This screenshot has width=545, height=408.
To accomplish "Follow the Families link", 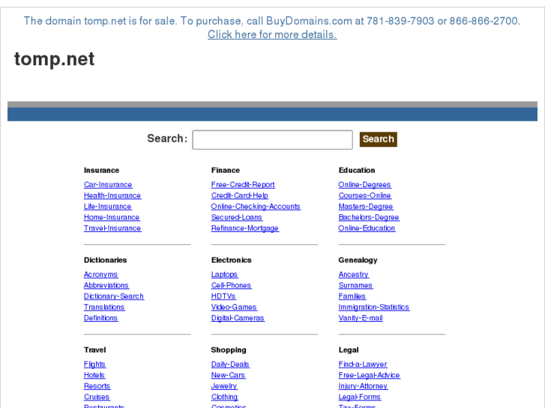I will pos(352,296).
